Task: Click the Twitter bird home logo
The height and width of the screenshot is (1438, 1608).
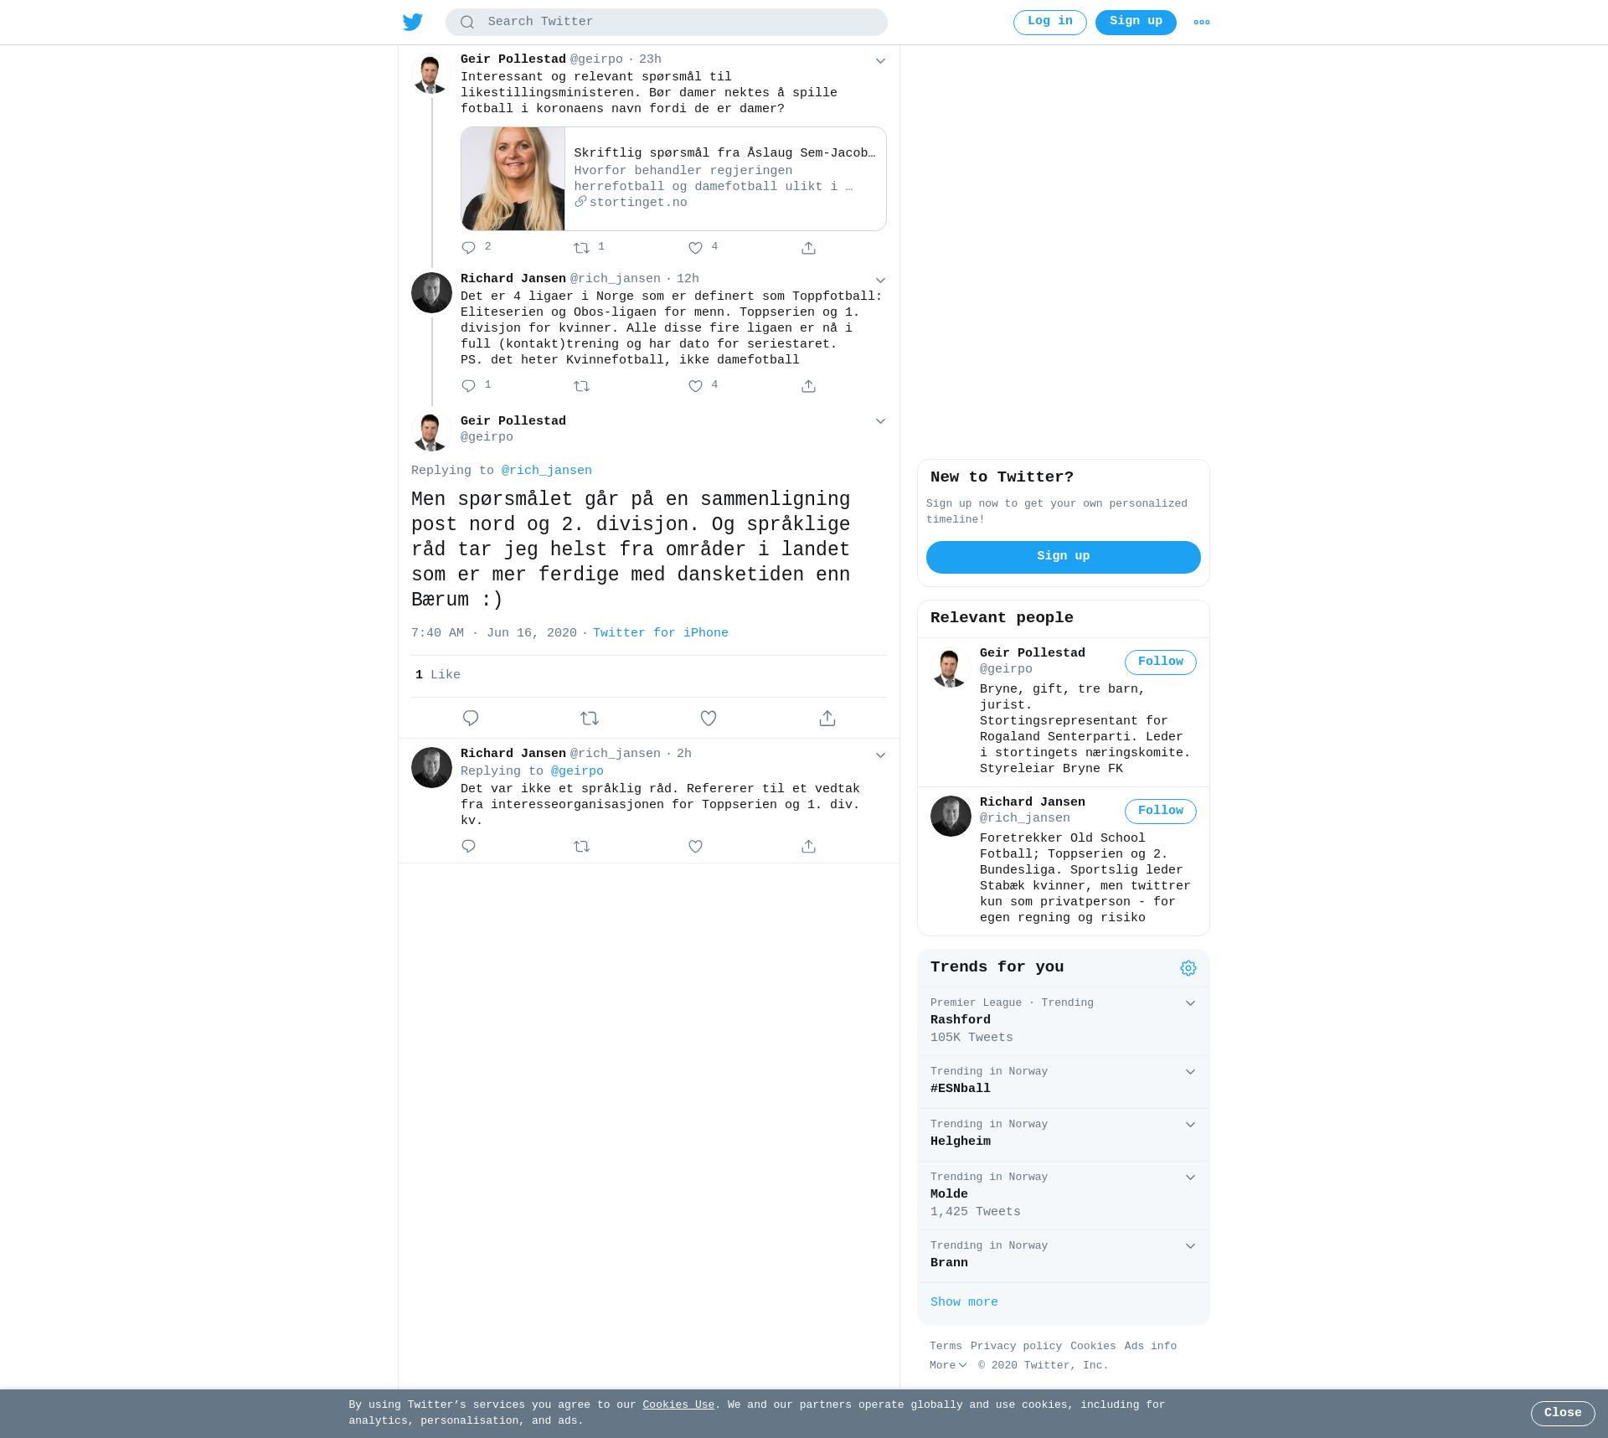Action: (x=412, y=22)
